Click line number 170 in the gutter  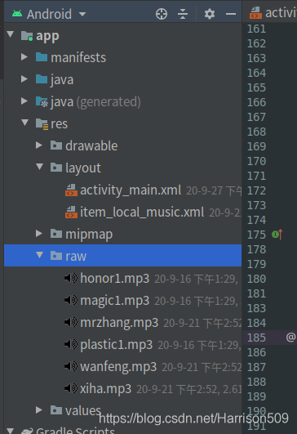coord(256,161)
